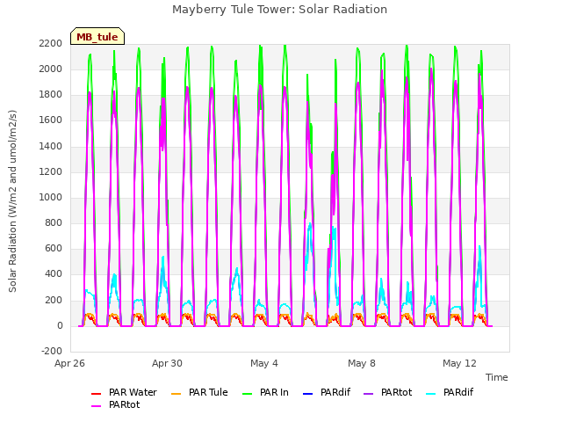This screenshot has width=562, height=422.
Task: Click the 600 y-axis tick label
Action: click(54, 249)
